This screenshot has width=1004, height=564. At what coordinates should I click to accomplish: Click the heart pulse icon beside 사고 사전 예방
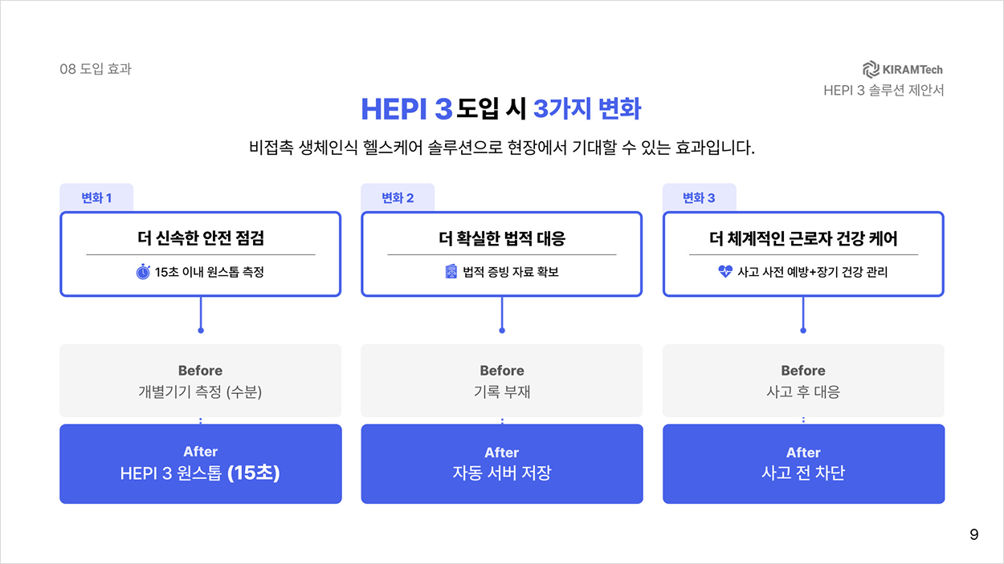[725, 272]
